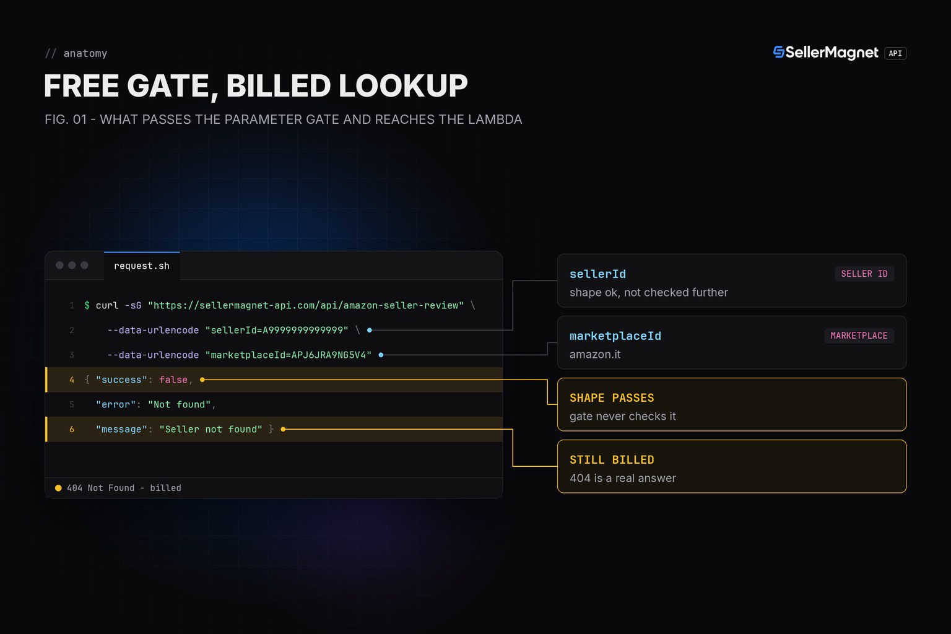Image resolution: width=951 pixels, height=634 pixels.
Task: Open the marketplaceId amazon.it card
Action: coord(732,342)
